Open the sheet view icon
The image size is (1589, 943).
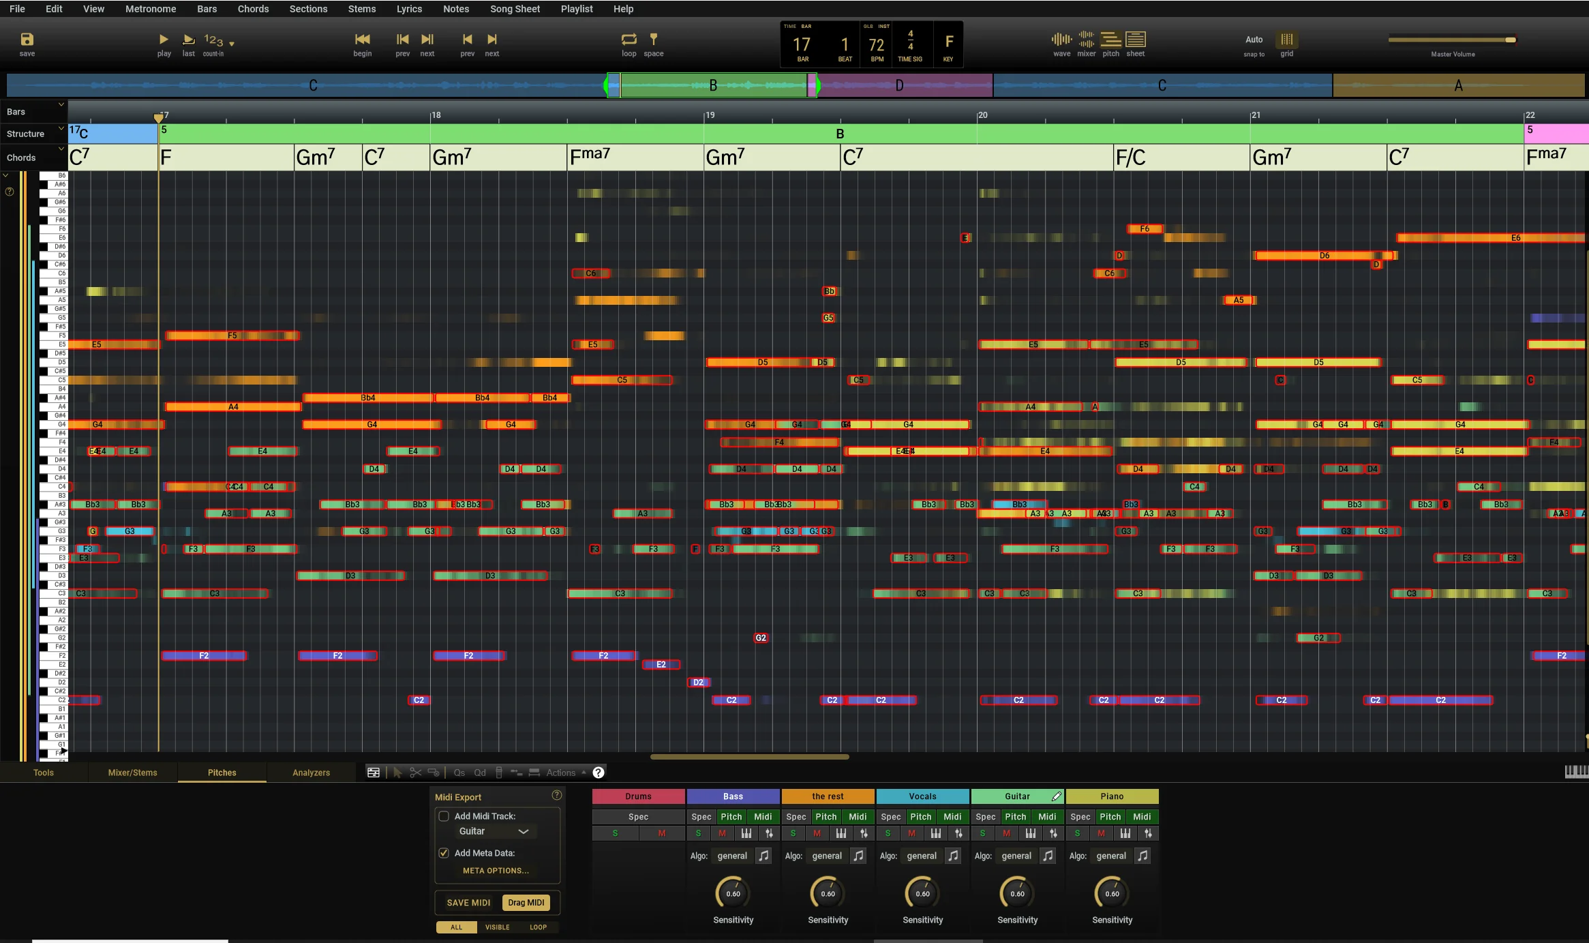(x=1136, y=40)
